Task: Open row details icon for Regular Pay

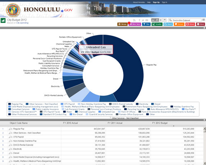Action: (11, 129)
